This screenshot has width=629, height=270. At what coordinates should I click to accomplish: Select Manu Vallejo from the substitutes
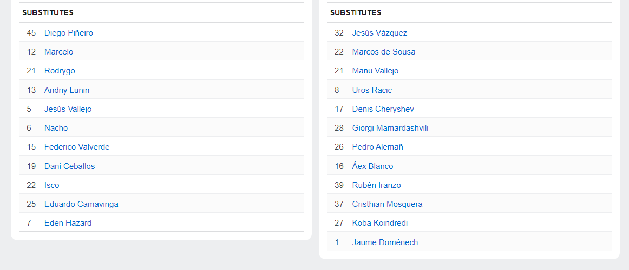375,71
